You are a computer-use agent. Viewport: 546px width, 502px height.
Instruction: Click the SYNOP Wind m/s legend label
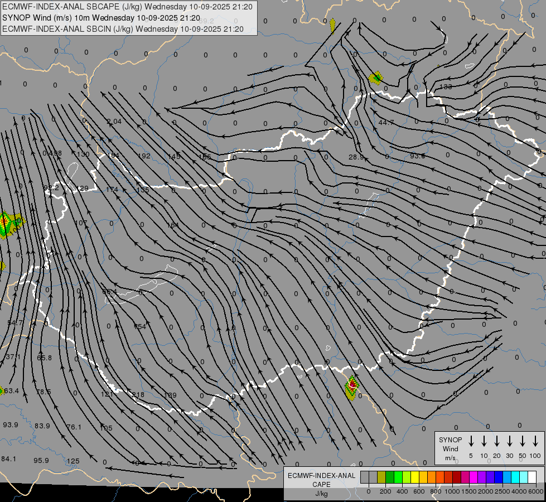point(450,449)
